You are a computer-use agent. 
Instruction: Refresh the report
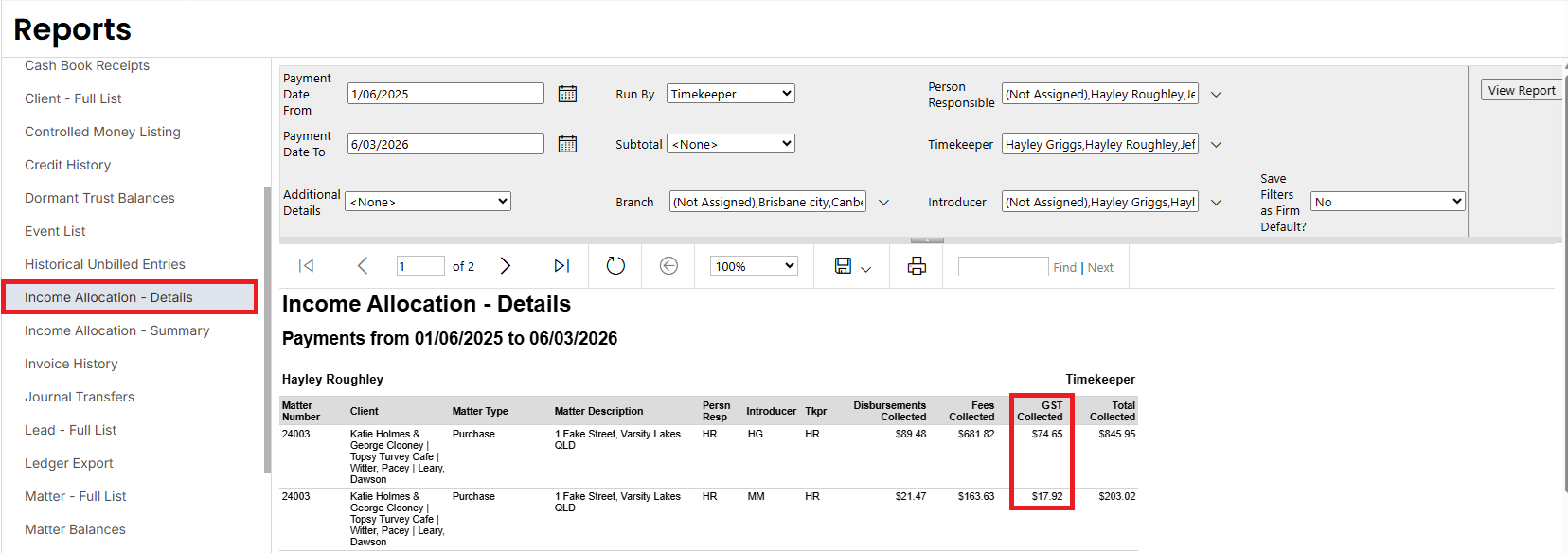click(615, 266)
